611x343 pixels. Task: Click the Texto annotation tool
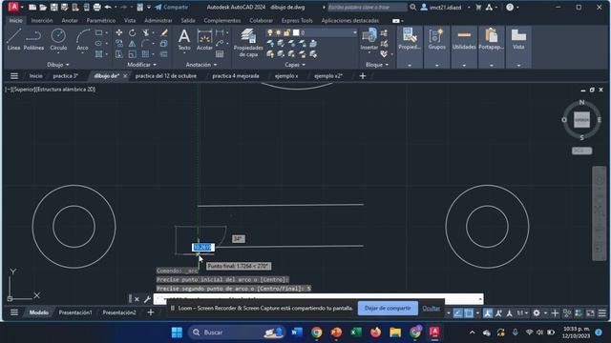(x=184, y=40)
